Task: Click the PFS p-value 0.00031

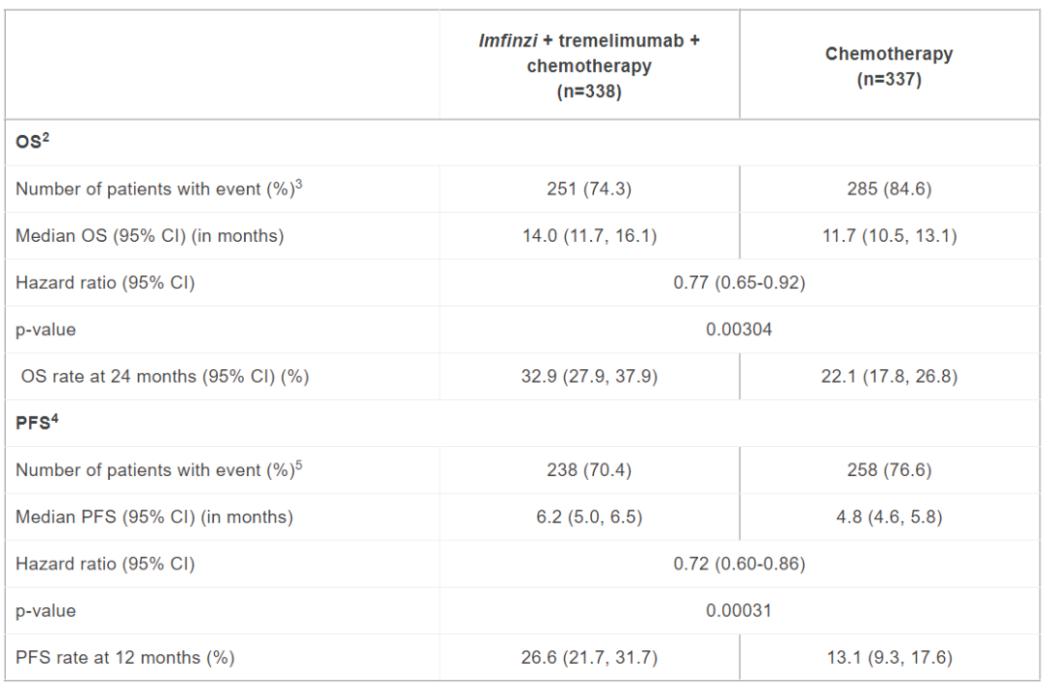Action: pyautogui.click(x=739, y=610)
